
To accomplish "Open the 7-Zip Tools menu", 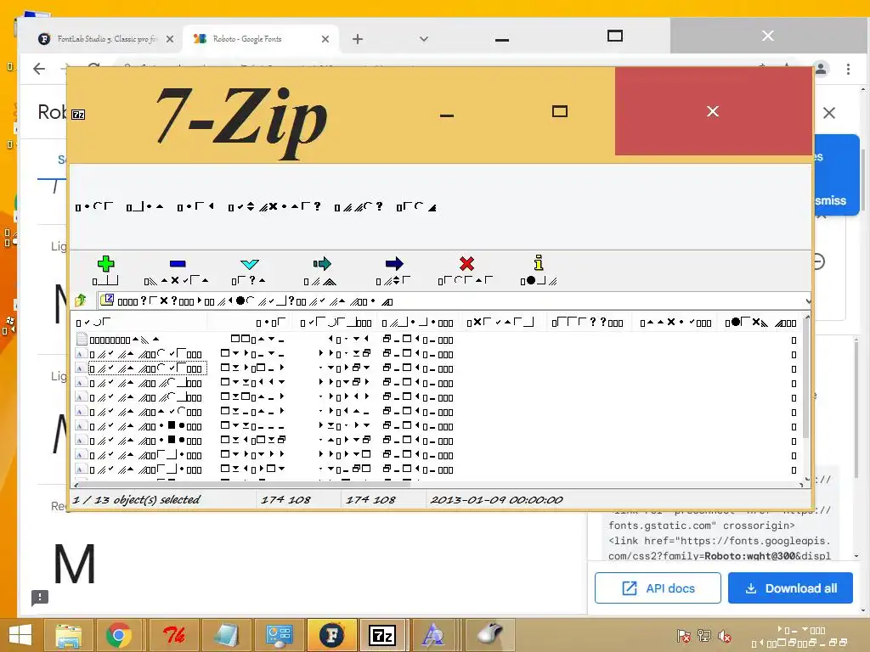I will [x=359, y=207].
